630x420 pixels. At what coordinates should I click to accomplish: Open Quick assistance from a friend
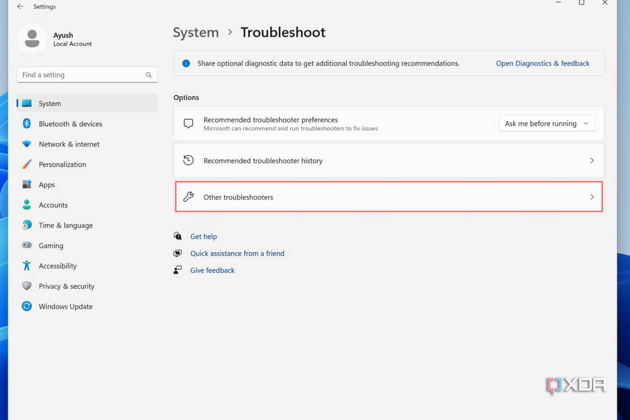(x=237, y=253)
